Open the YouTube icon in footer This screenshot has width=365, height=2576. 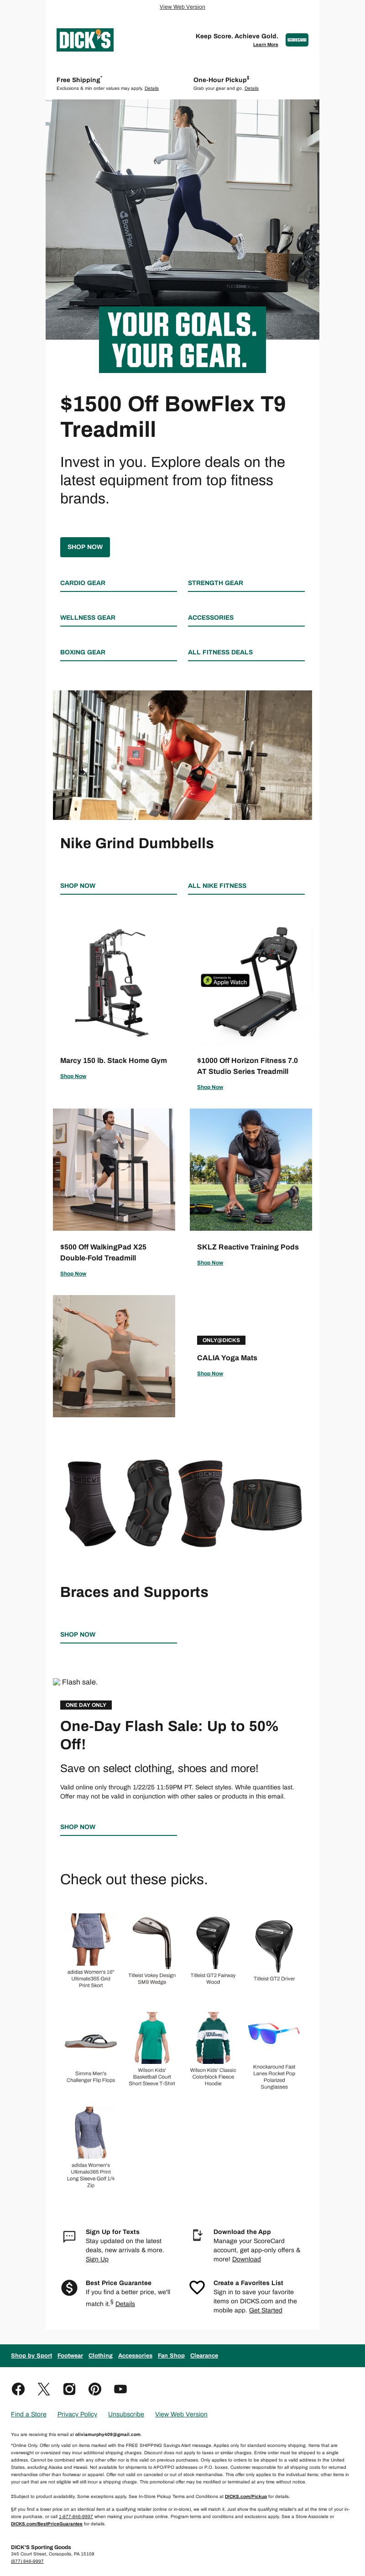[120, 2389]
